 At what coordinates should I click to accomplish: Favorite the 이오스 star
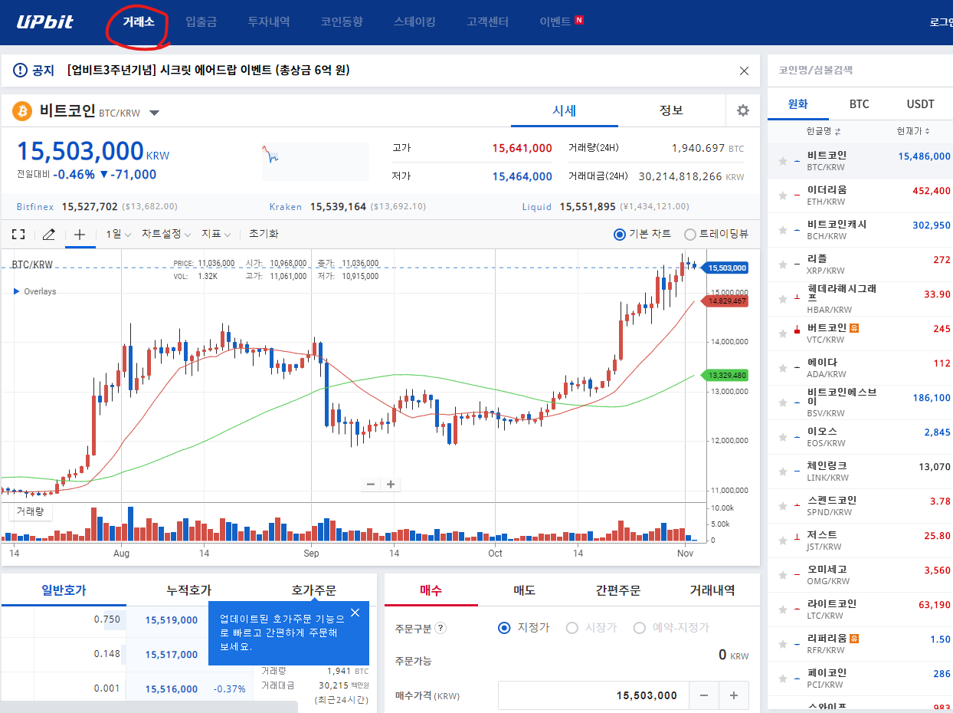tap(783, 437)
